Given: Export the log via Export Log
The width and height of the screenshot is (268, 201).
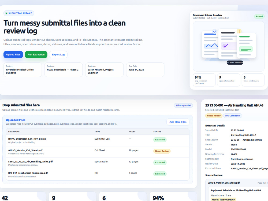Looking at the screenshot, I should pyautogui.click(x=58, y=54).
